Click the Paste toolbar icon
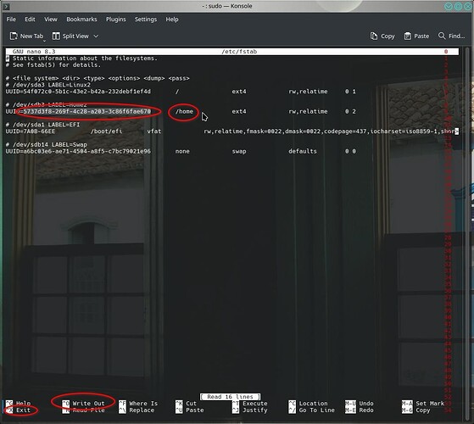This screenshot has width=474, height=424. (x=408, y=36)
